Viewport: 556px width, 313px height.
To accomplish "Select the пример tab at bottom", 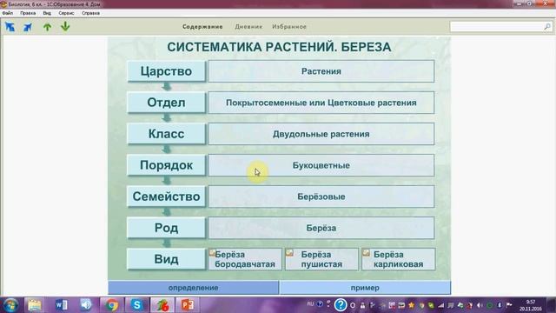I will pyautogui.click(x=365, y=288).
